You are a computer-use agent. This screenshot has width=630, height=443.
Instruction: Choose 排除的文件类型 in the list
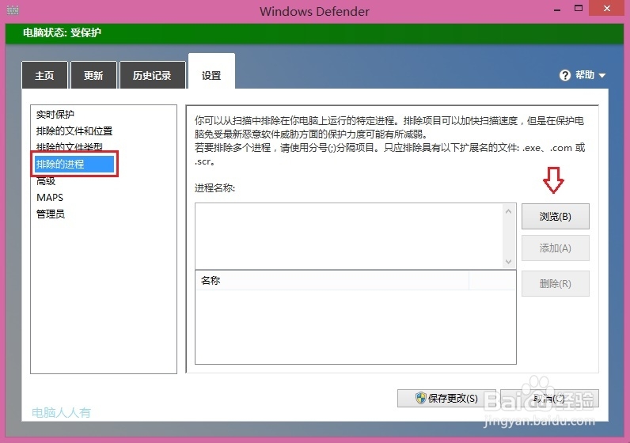(x=69, y=146)
